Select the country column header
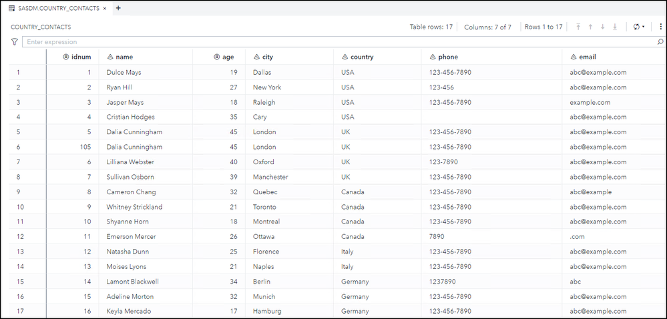 tap(362, 57)
